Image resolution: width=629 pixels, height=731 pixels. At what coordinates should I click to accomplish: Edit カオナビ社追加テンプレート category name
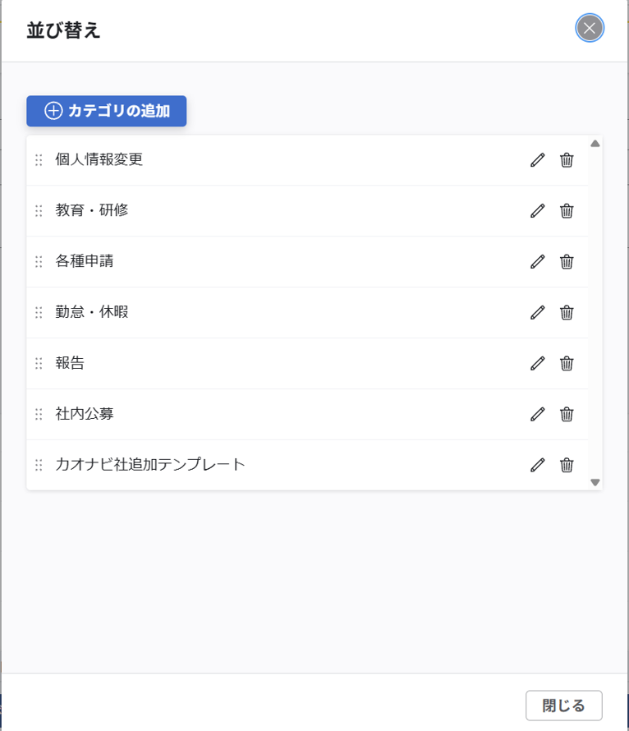pos(537,465)
